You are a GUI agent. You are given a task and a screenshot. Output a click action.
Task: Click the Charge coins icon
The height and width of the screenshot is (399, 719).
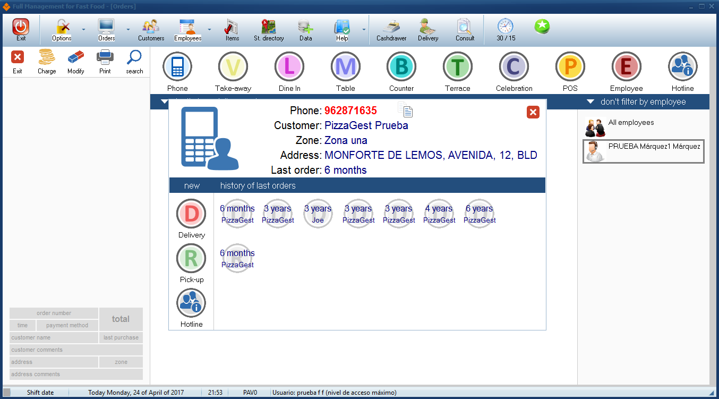pos(47,57)
